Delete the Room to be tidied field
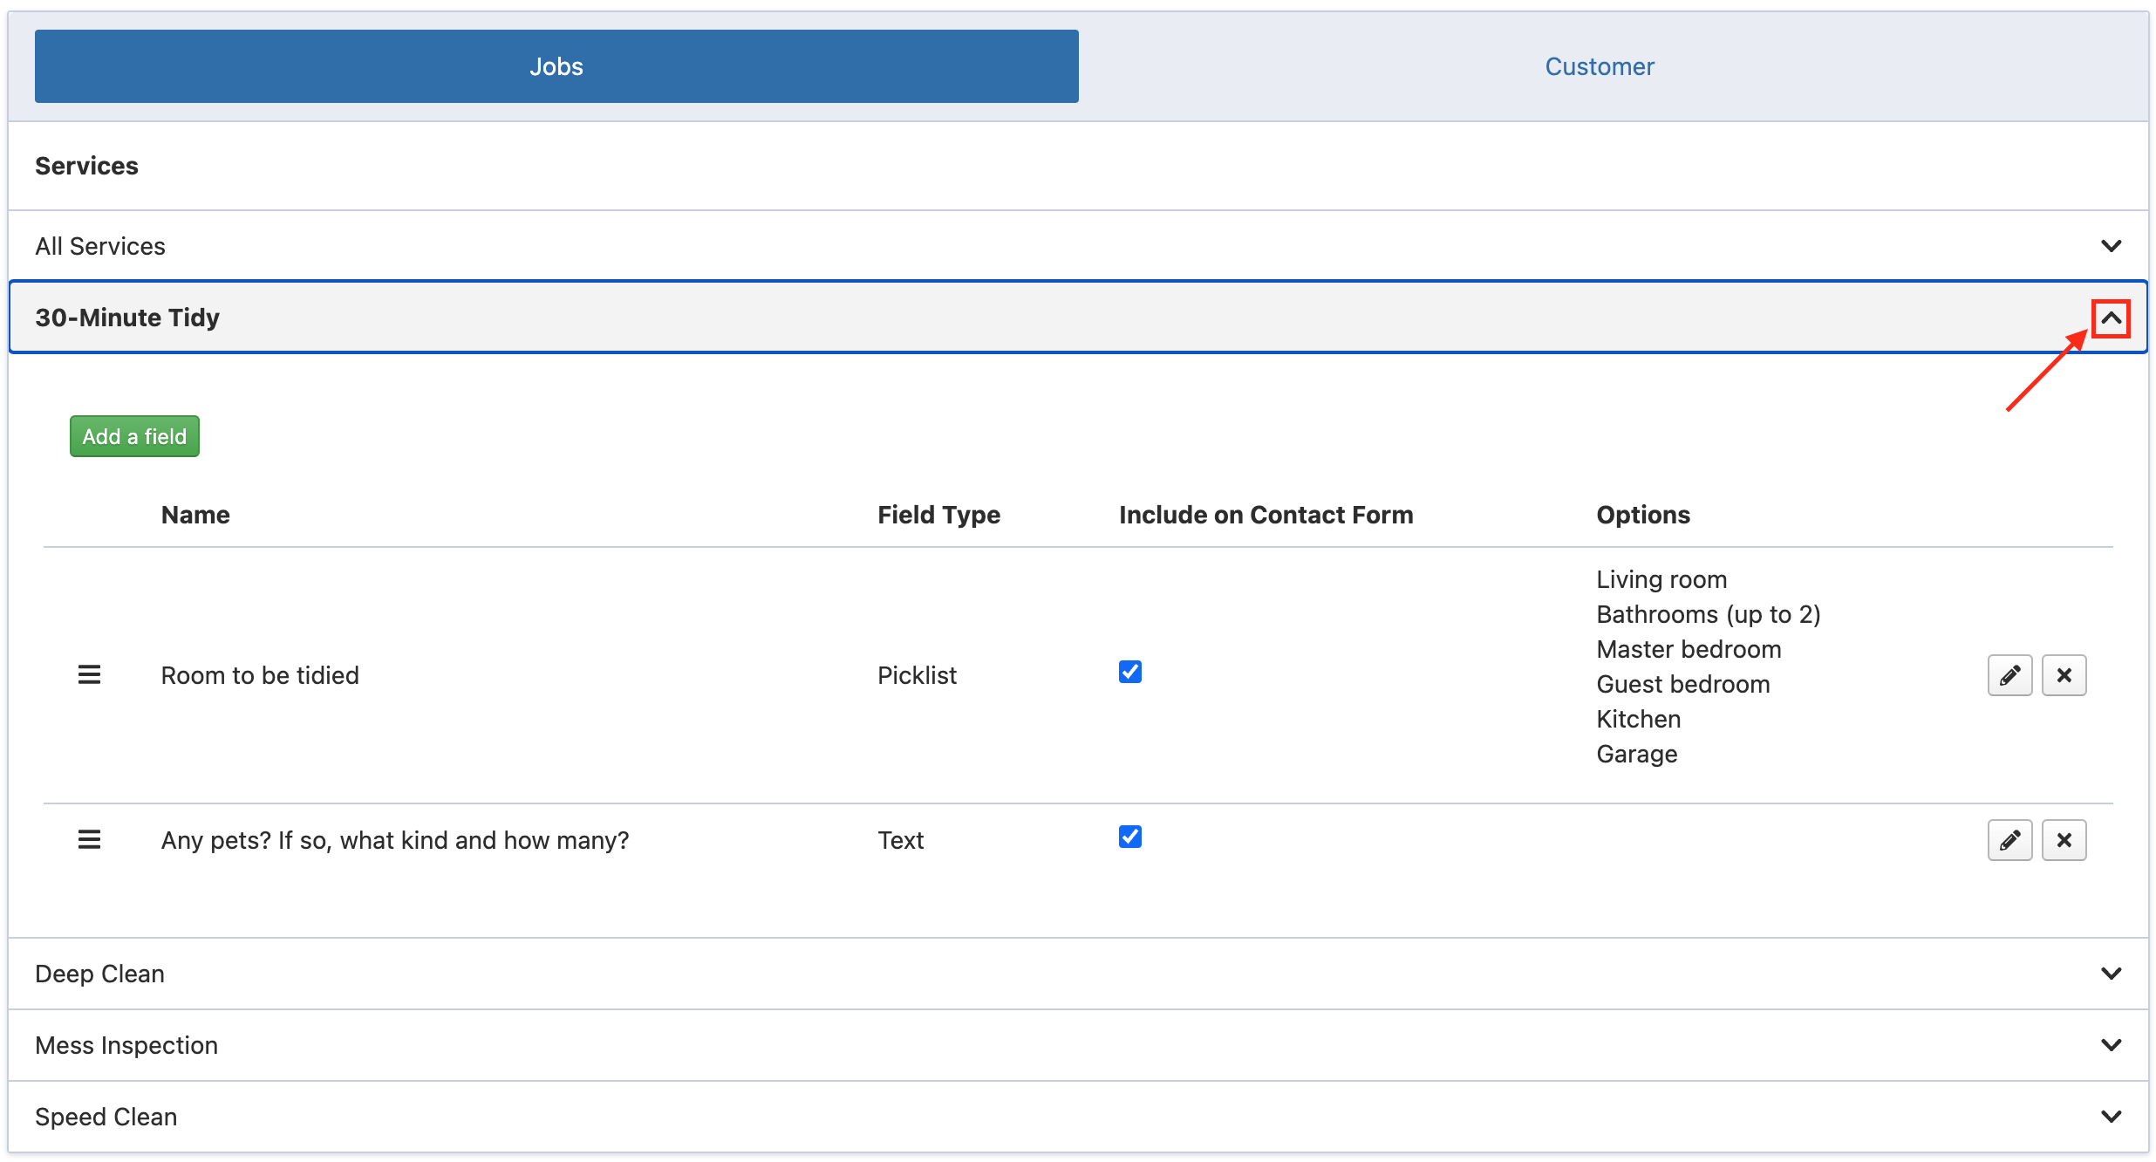 point(2064,675)
